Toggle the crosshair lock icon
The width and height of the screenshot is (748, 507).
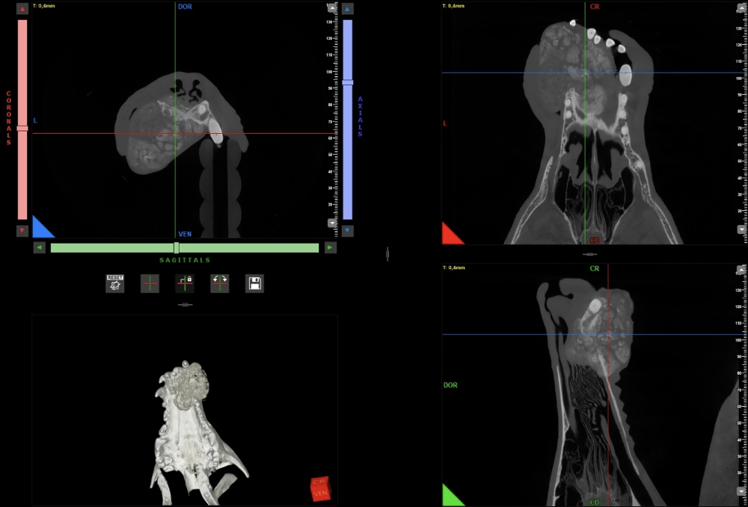click(x=185, y=283)
